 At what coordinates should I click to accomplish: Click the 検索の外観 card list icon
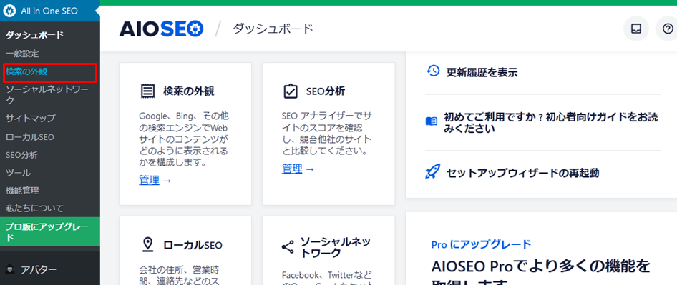[x=148, y=91]
